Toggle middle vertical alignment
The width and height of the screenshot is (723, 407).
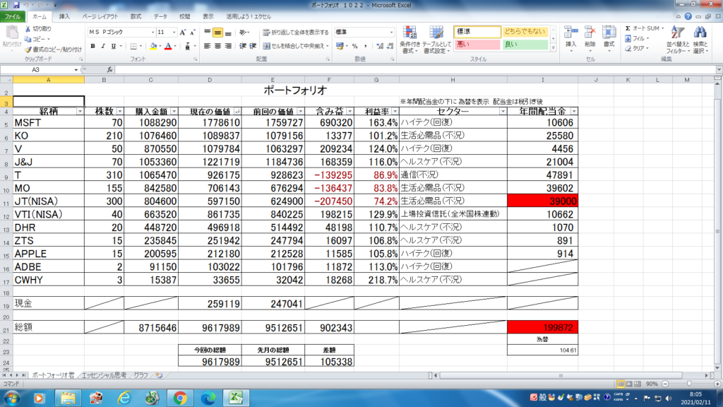point(217,33)
